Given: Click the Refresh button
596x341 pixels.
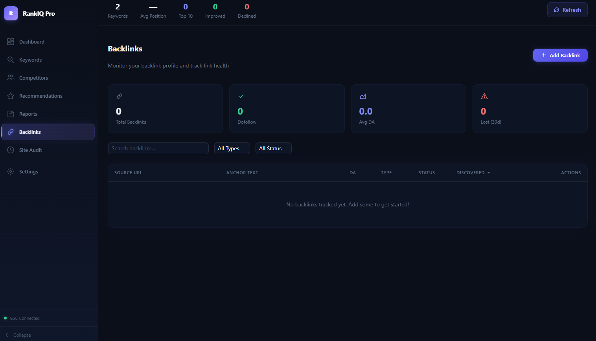Looking at the screenshot, I should point(567,10).
